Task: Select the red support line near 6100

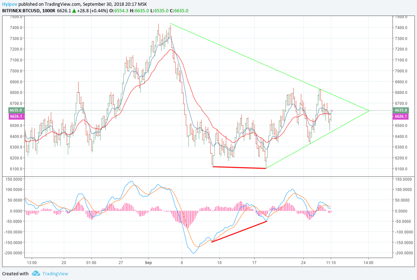Action: (x=240, y=167)
